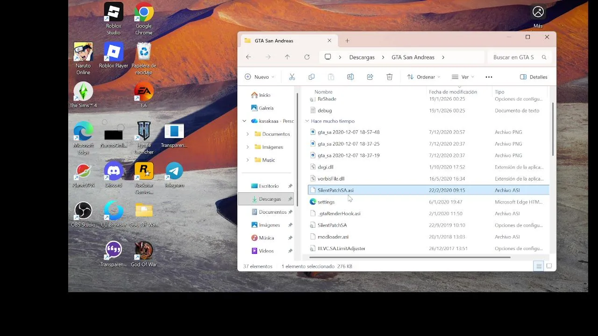Click the Rename toolbar icon
The image size is (598, 336).
350,77
